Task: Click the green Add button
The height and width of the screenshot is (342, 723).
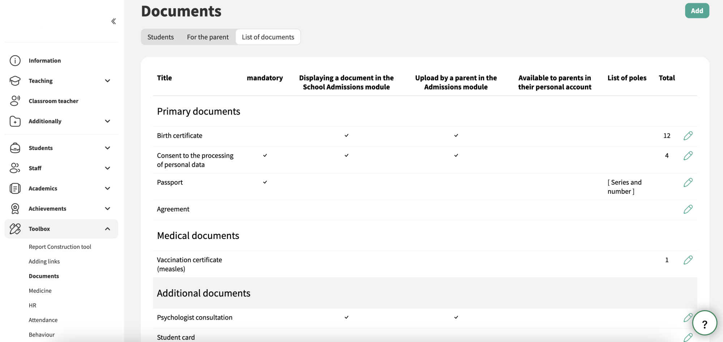Action: [697, 10]
